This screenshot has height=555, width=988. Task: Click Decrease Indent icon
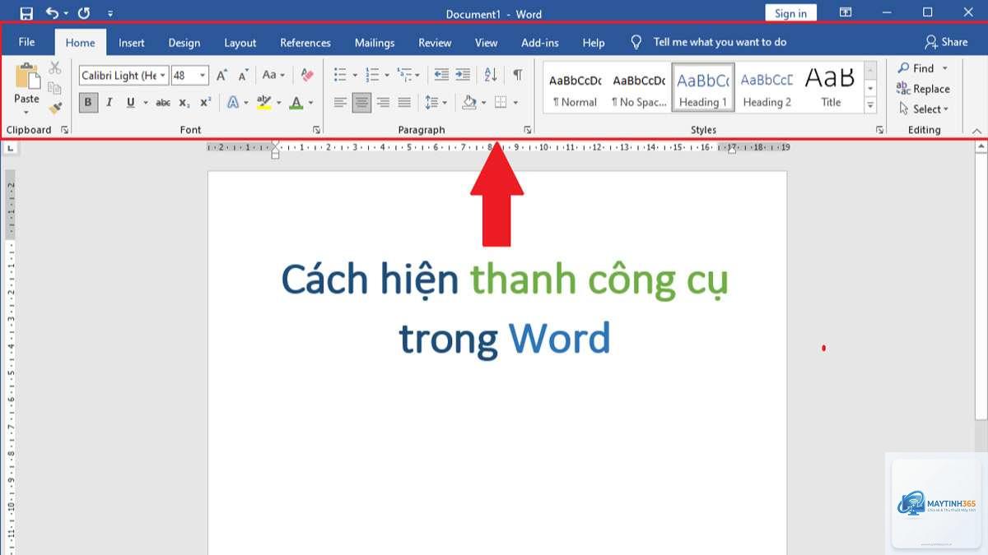point(441,75)
